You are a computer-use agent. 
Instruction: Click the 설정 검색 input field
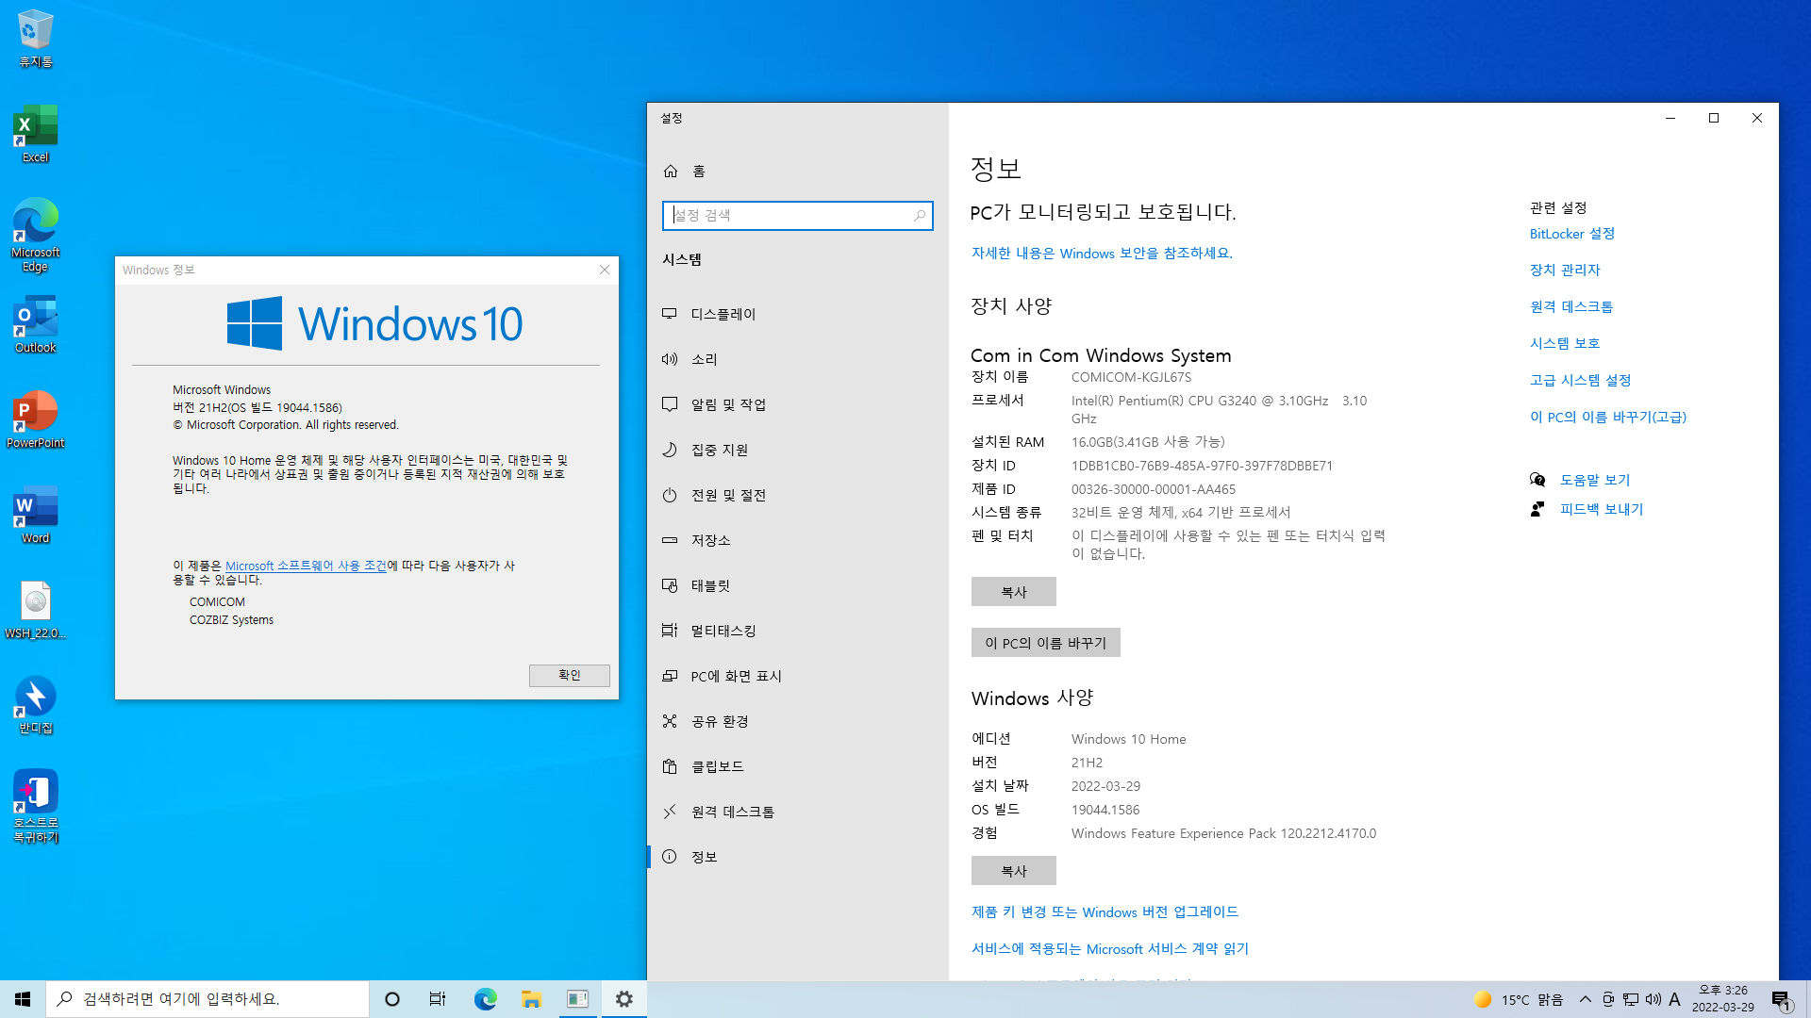point(797,216)
